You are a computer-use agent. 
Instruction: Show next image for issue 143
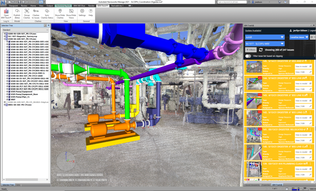point(260,101)
